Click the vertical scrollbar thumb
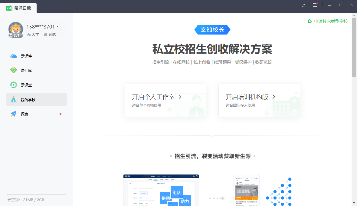Screen dimensions: 357x206 (x=354, y=47)
